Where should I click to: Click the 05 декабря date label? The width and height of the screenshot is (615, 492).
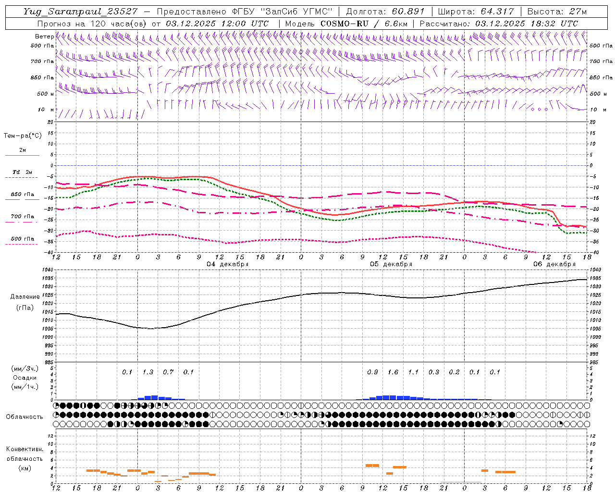[x=391, y=264]
